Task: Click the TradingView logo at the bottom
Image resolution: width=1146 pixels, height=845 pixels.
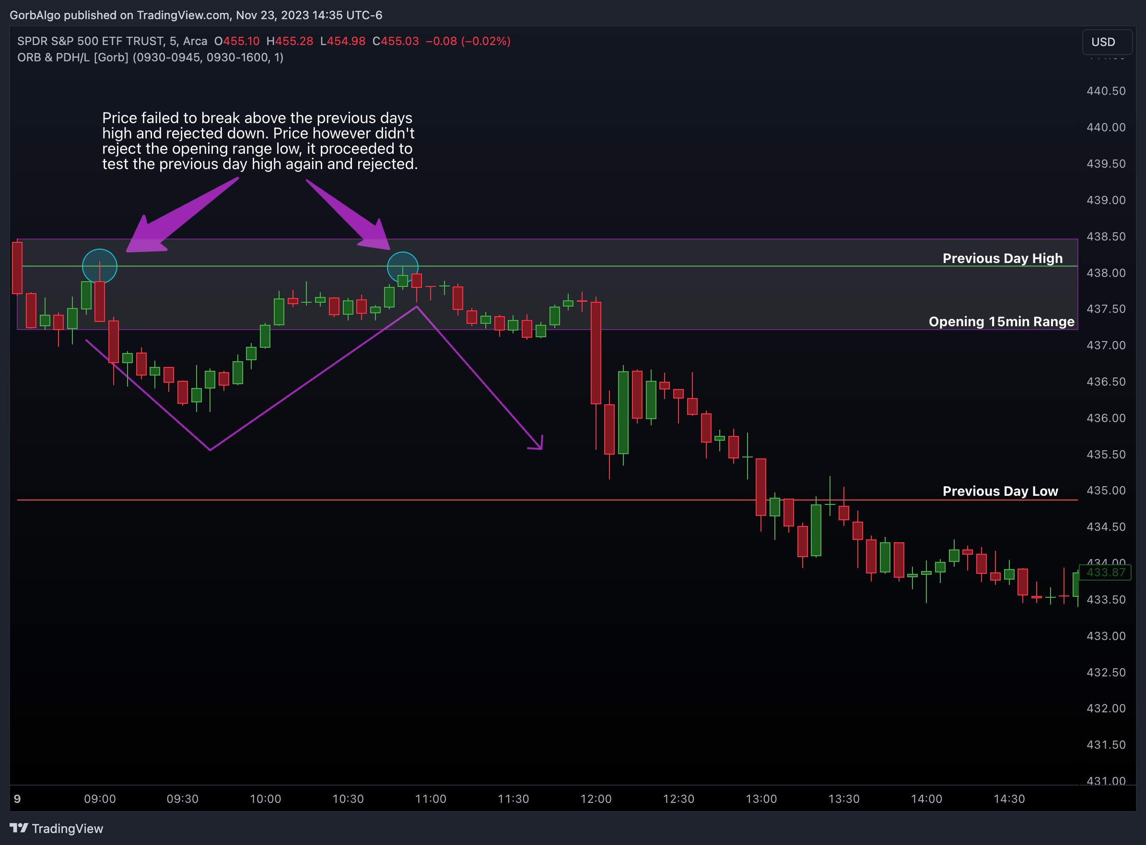Action: tap(56, 828)
